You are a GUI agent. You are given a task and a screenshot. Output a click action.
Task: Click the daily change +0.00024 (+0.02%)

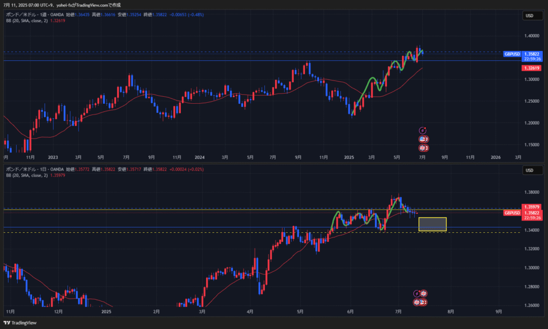(x=187, y=170)
